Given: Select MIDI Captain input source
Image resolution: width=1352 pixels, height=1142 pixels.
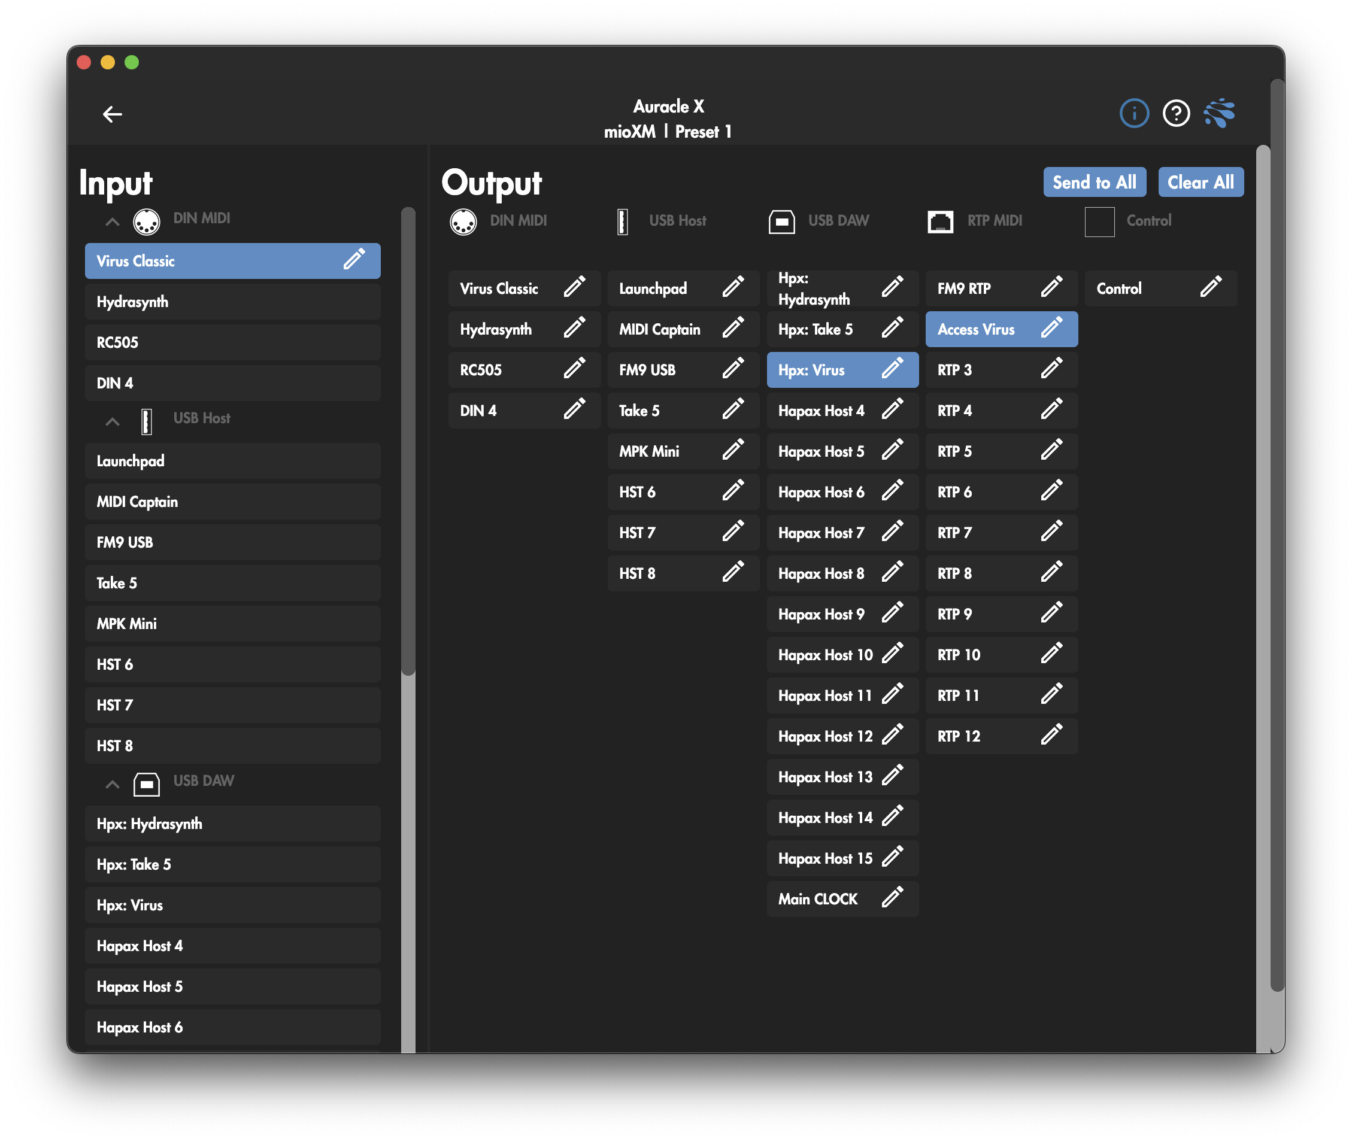Looking at the screenshot, I should tap(232, 502).
